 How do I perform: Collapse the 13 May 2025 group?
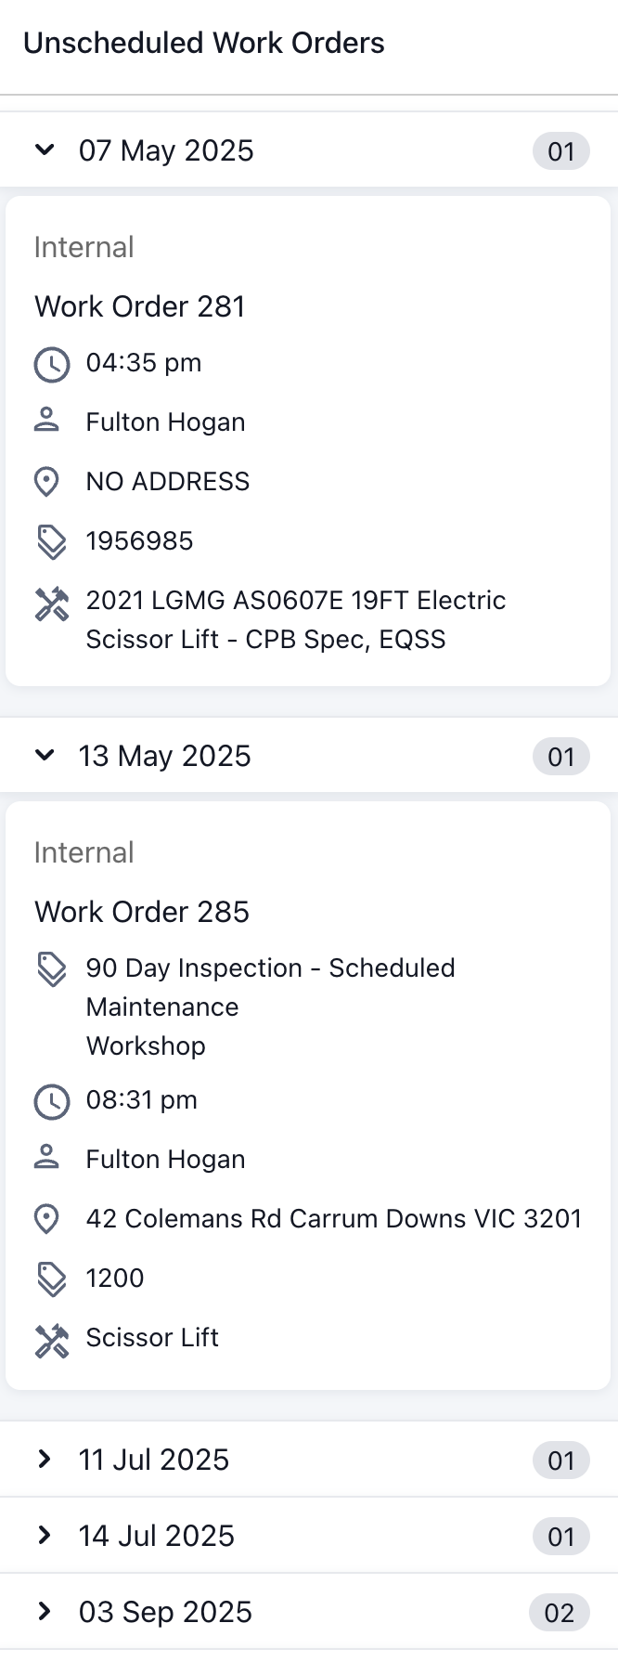(45, 756)
